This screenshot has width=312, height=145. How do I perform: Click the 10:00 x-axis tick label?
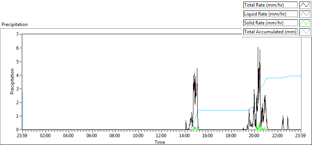coord(138,136)
